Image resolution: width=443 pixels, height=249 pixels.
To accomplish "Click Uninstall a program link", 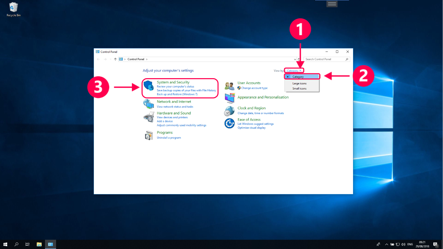I will pyautogui.click(x=169, y=138).
